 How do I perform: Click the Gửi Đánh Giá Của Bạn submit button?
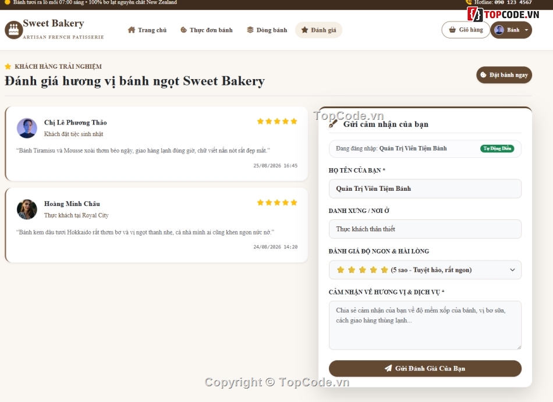coord(425,368)
